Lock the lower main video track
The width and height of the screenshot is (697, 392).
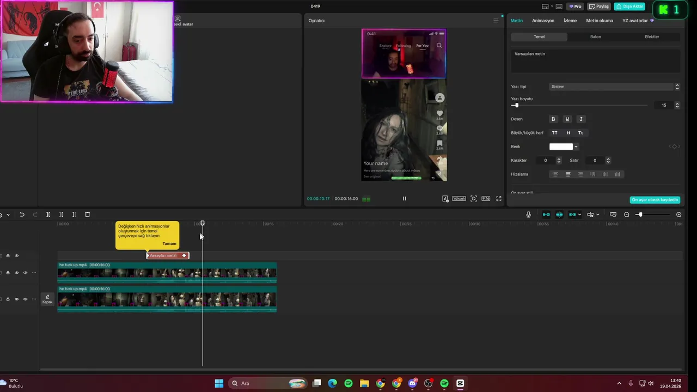point(8,299)
